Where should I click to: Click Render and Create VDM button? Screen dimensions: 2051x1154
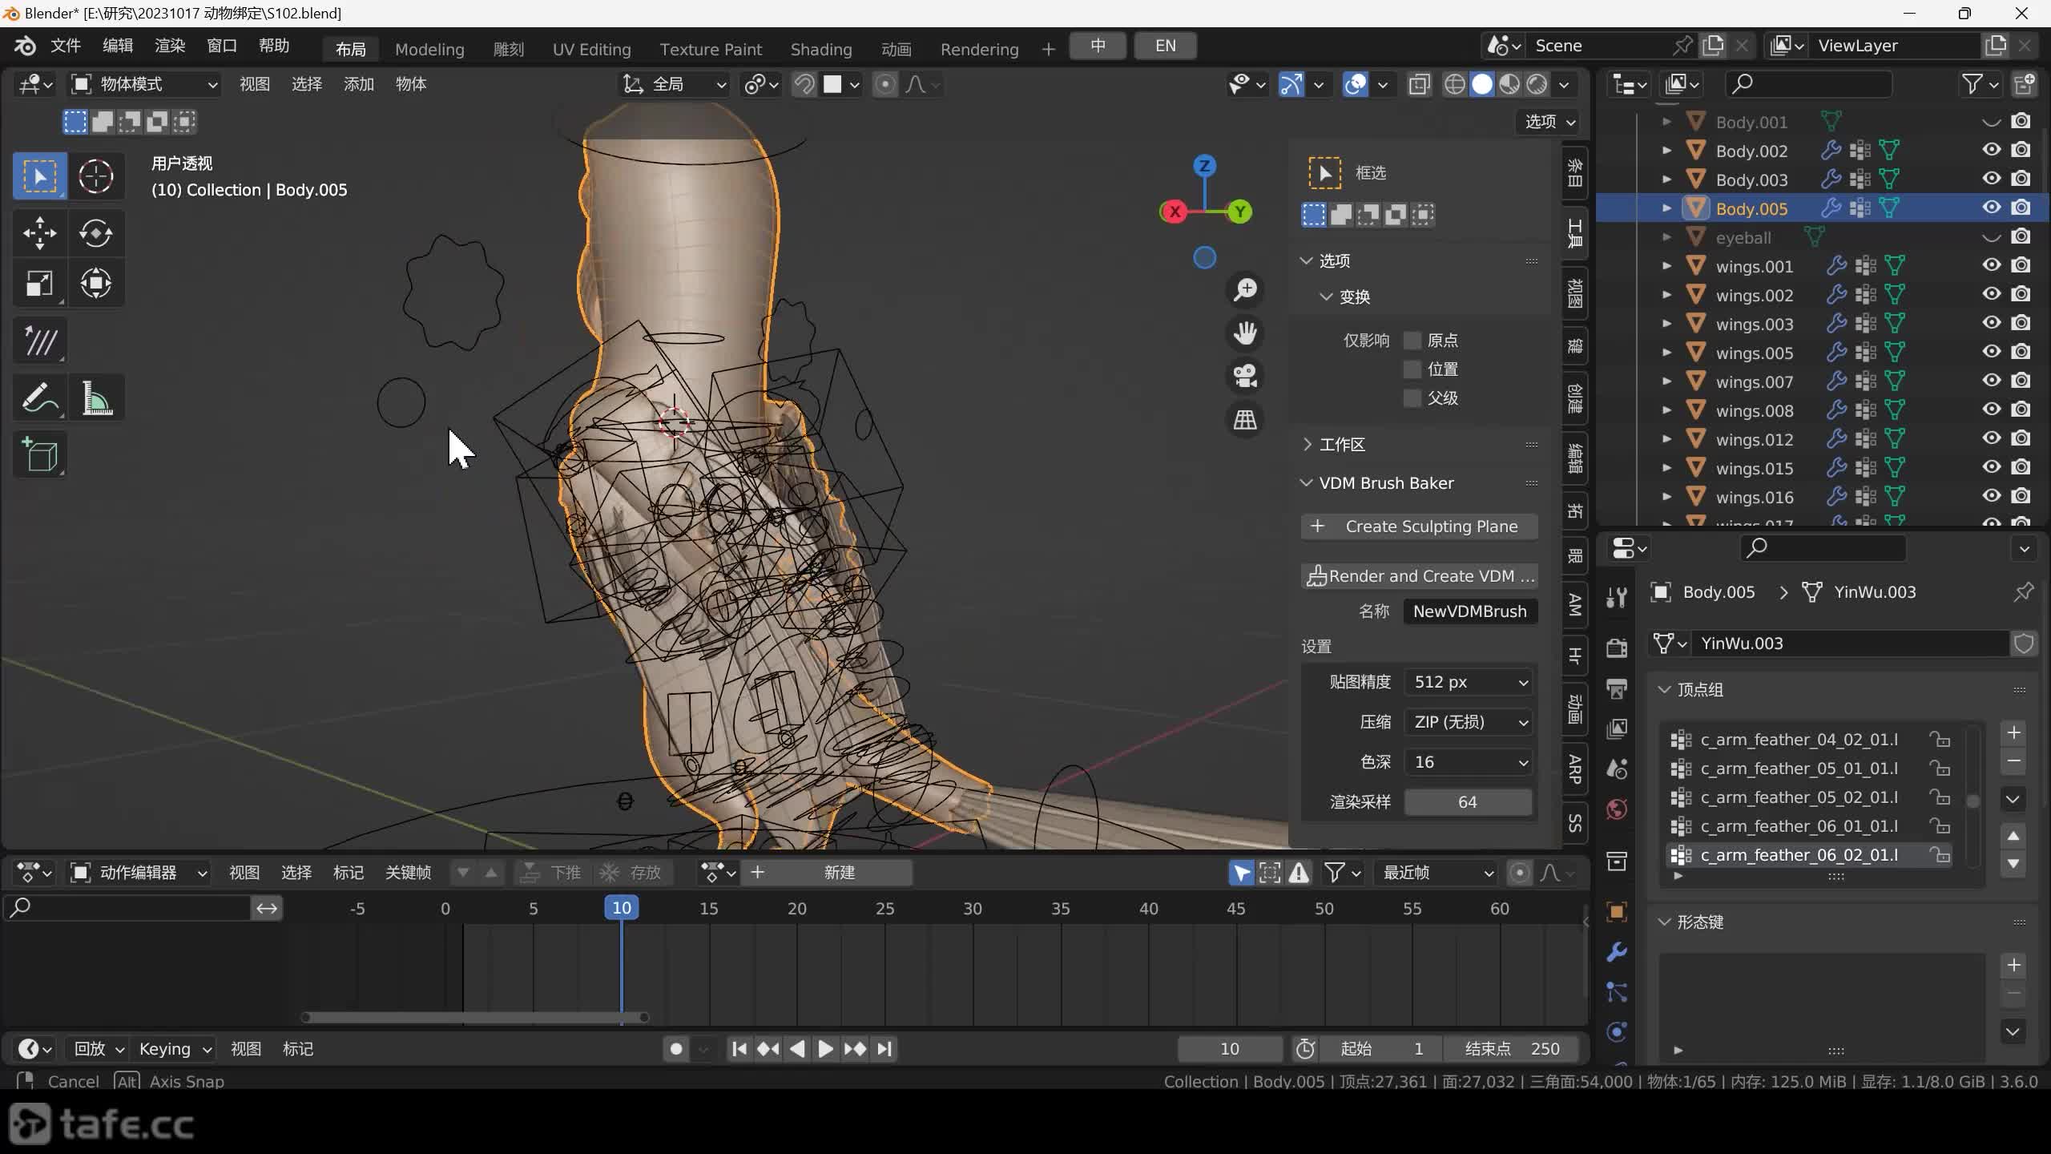[1420, 576]
